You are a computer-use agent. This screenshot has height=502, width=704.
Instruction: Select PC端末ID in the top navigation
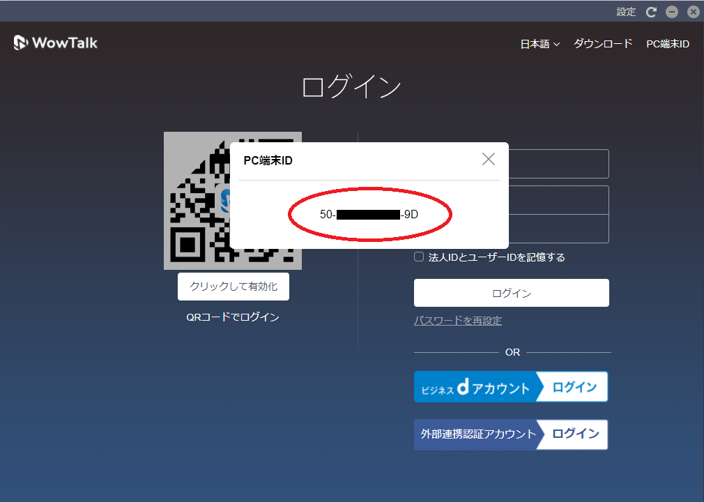[667, 43]
